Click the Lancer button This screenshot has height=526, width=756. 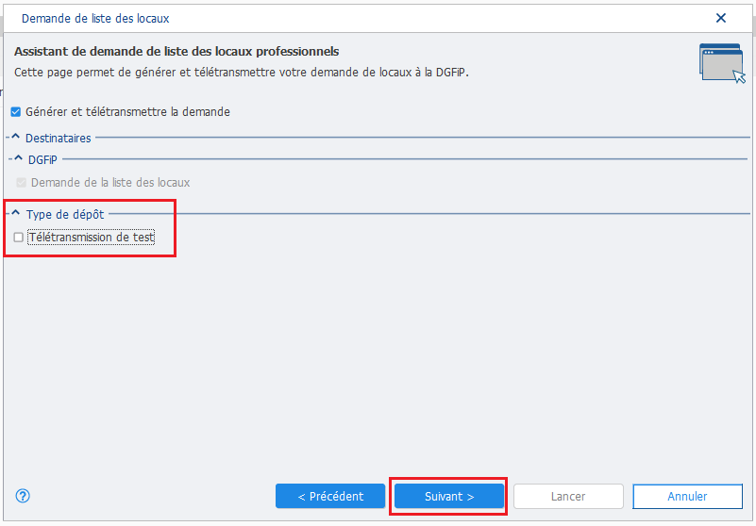click(x=568, y=496)
